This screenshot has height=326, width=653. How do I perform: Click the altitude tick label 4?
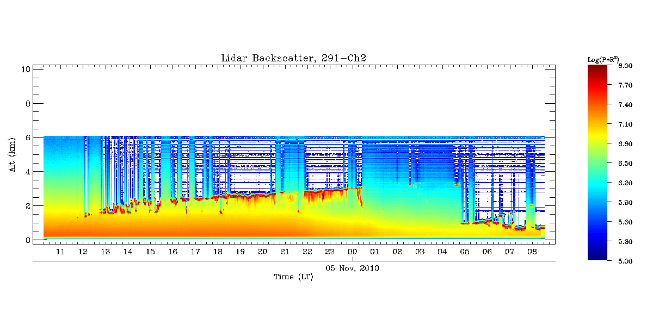click(x=27, y=172)
